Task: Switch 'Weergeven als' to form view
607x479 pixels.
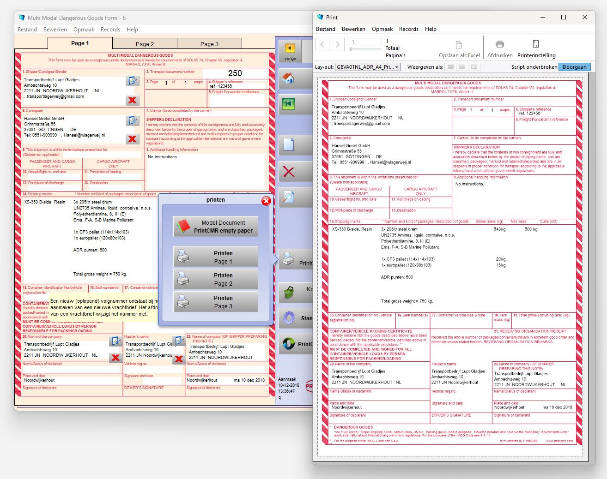Action: pos(450,67)
